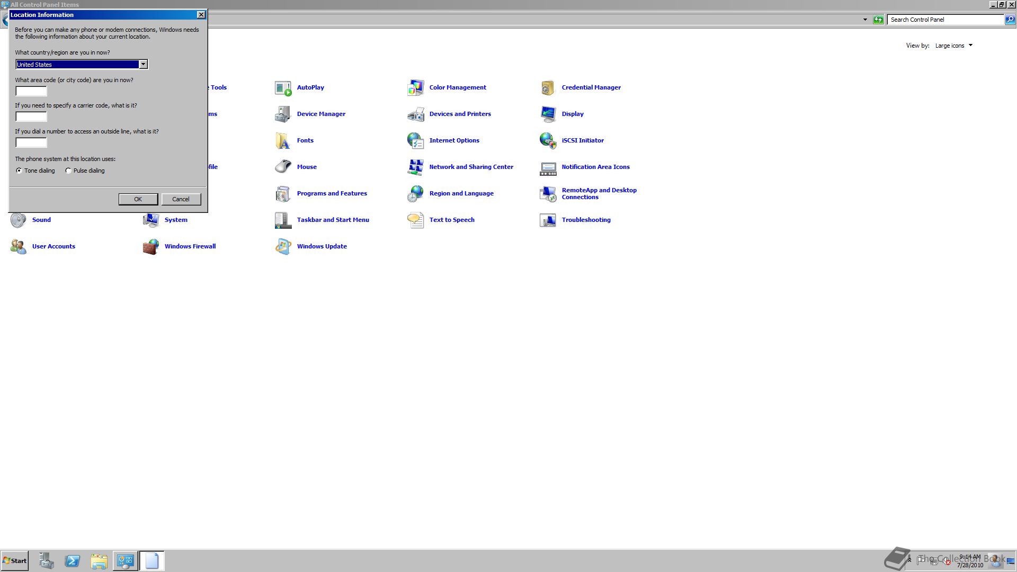Viewport: 1017px width, 572px height.
Task: Click the Control Panel search magnifier icon
Action: 1010,20
